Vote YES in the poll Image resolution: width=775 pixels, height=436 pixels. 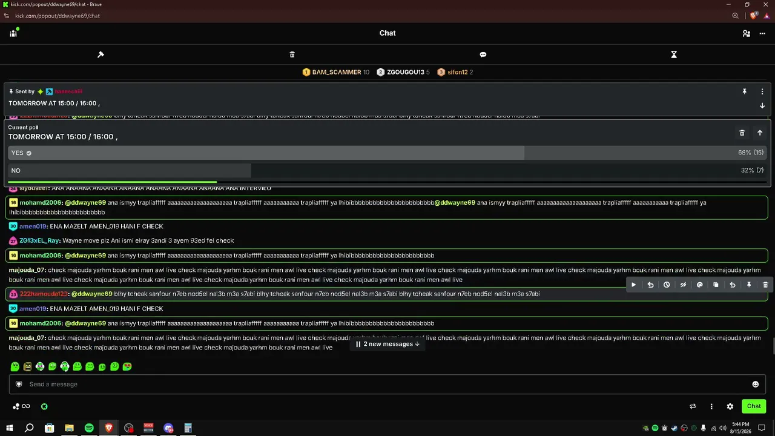[387, 153]
